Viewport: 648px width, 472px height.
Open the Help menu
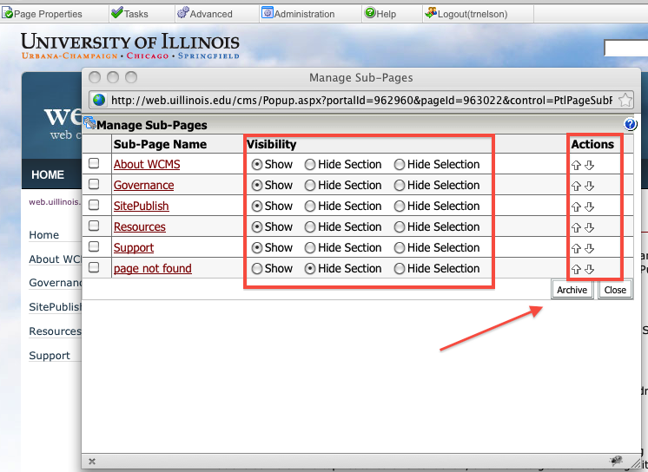click(x=387, y=14)
